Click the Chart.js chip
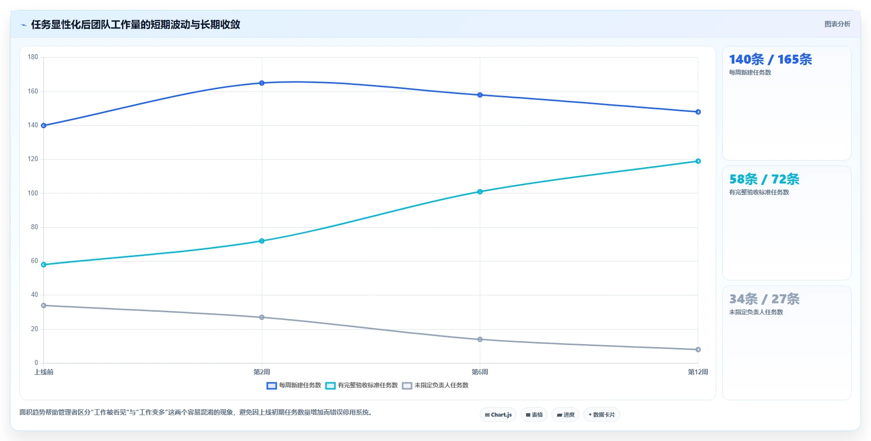The width and height of the screenshot is (871, 441). [498, 415]
